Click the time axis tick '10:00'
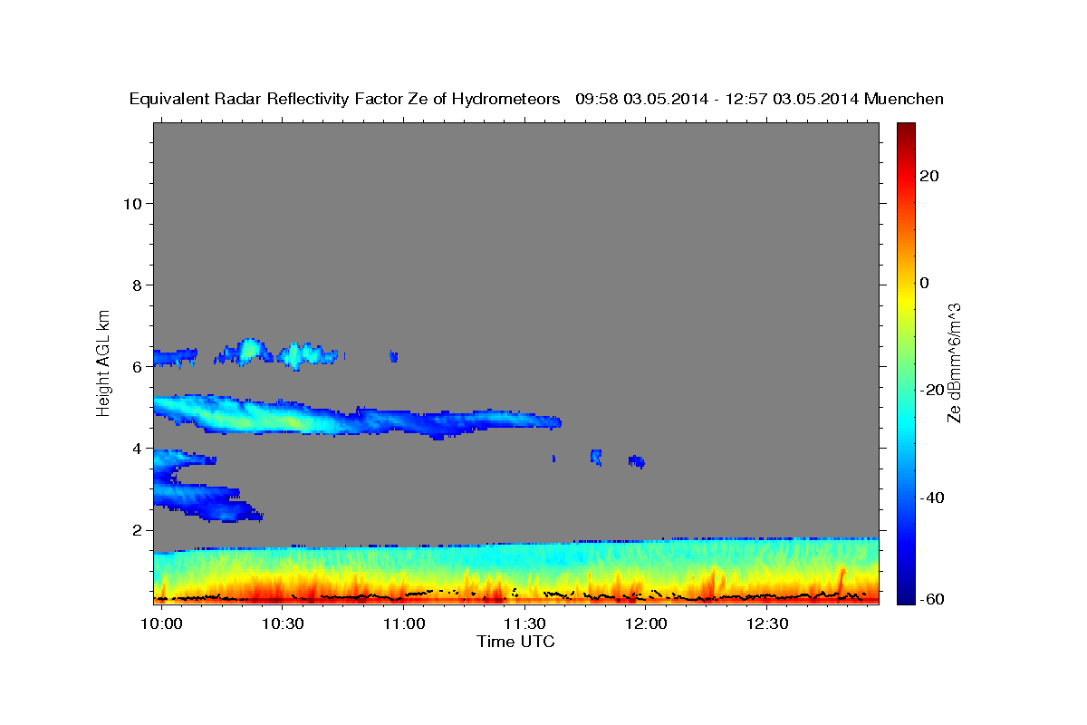Screen dimensions: 1087x725 tap(161, 623)
